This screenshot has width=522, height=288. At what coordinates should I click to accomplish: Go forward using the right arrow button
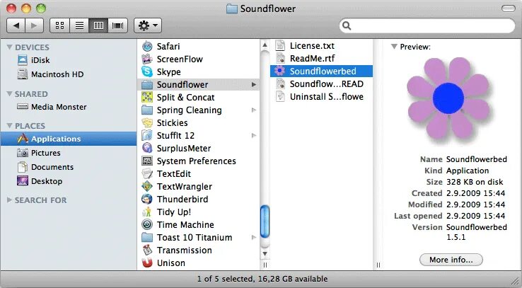(x=34, y=25)
